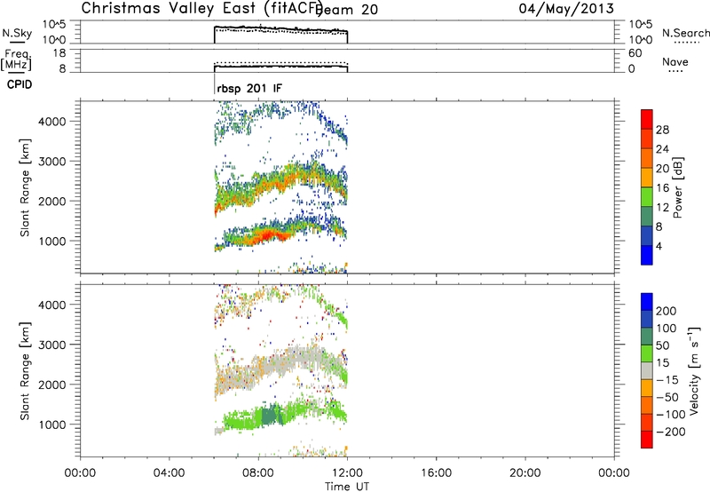710x492 pixels.
Task: Click the -200 tick on velocity colorbar
Action: (671, 432)
